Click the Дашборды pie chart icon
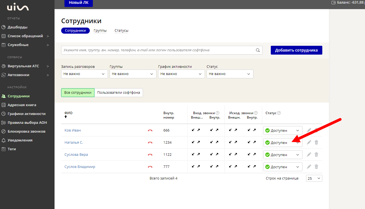The width and height of the screenshot is (365, 209). (4, 27)
